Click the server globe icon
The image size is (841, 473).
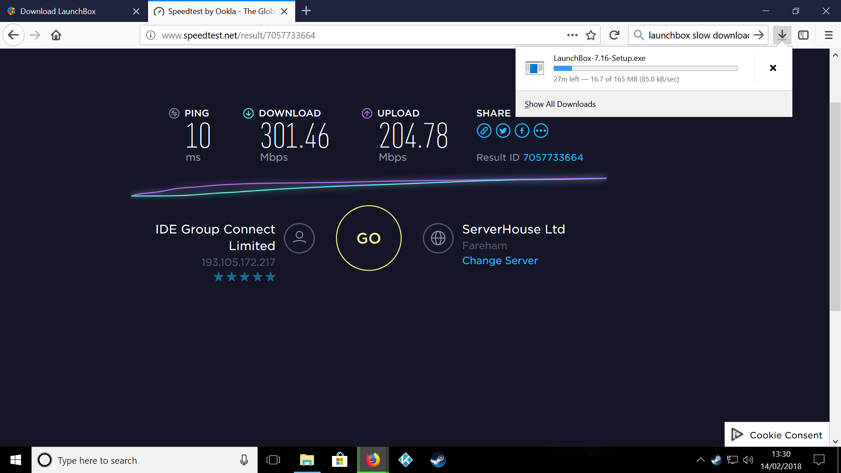tap(438, 238)
